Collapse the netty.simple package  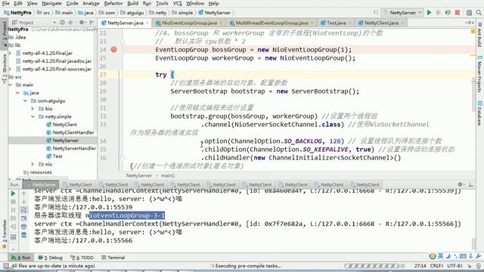[x=33, y=117]
